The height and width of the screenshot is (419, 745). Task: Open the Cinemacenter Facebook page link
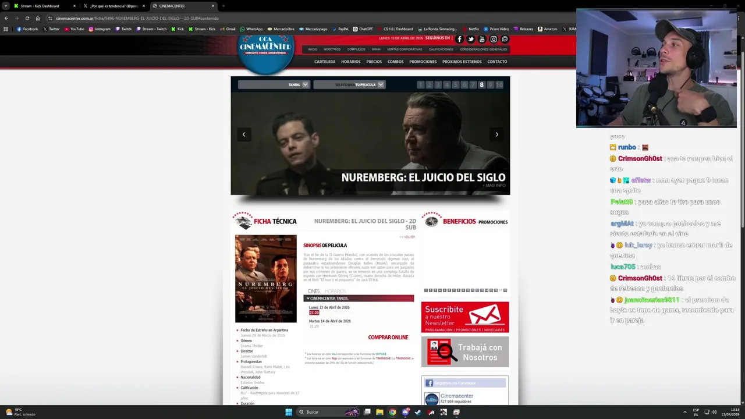457,396
